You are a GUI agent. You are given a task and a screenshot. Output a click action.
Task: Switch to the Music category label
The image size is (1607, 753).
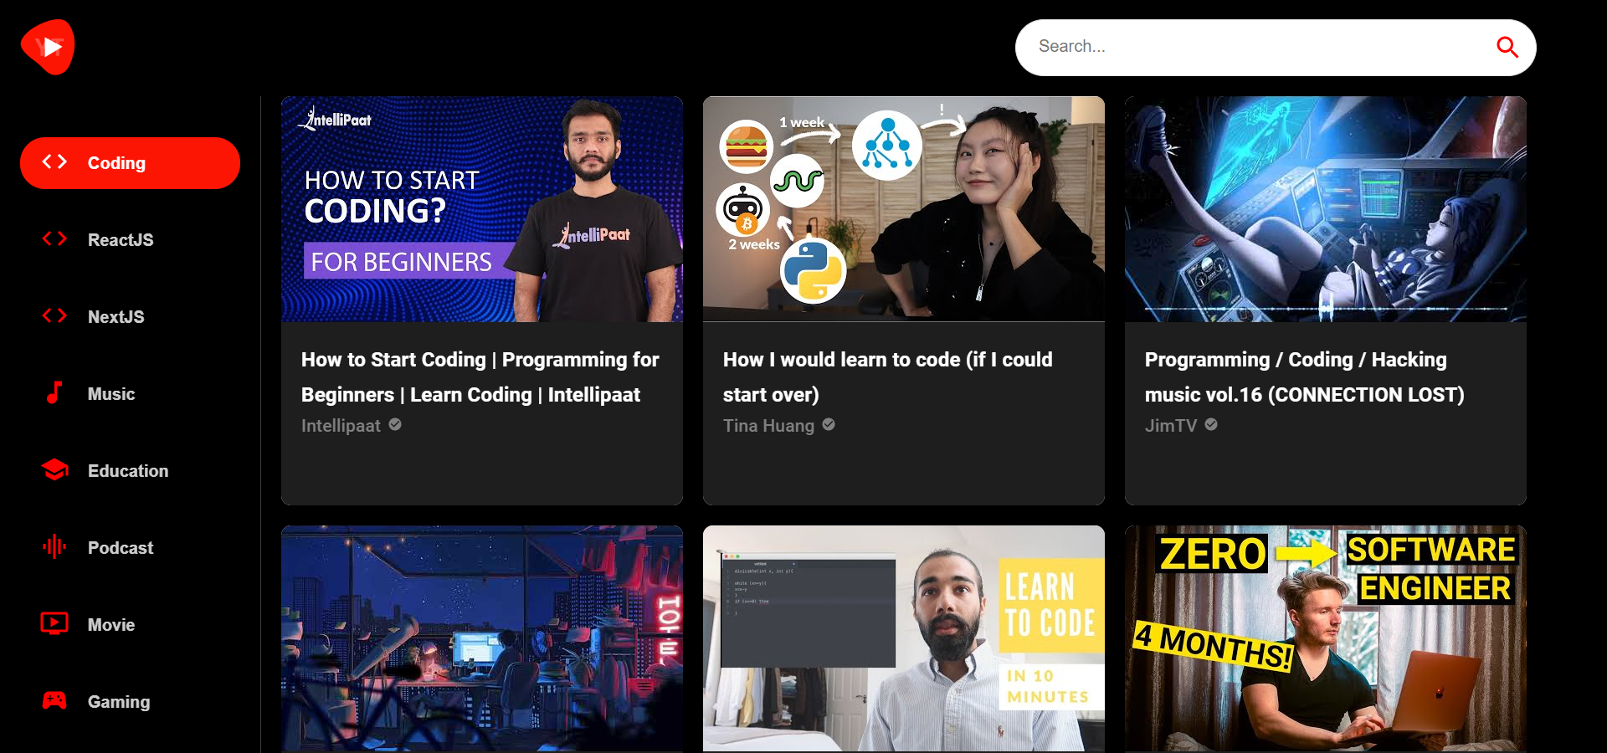[x=111, y=394]
